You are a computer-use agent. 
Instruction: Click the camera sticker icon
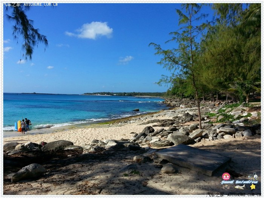pyautogui.click(x=226, y=187)
